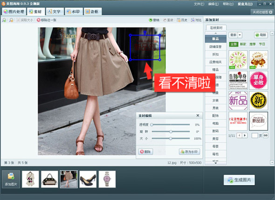Select the 店铺信誉 category

(x=215, y=47)
